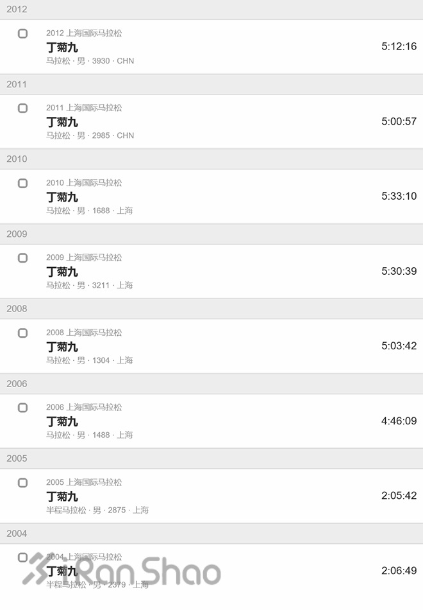Click the 4:46:09 finish time
Screen dimensions: 423x610
tap(399, 421)
